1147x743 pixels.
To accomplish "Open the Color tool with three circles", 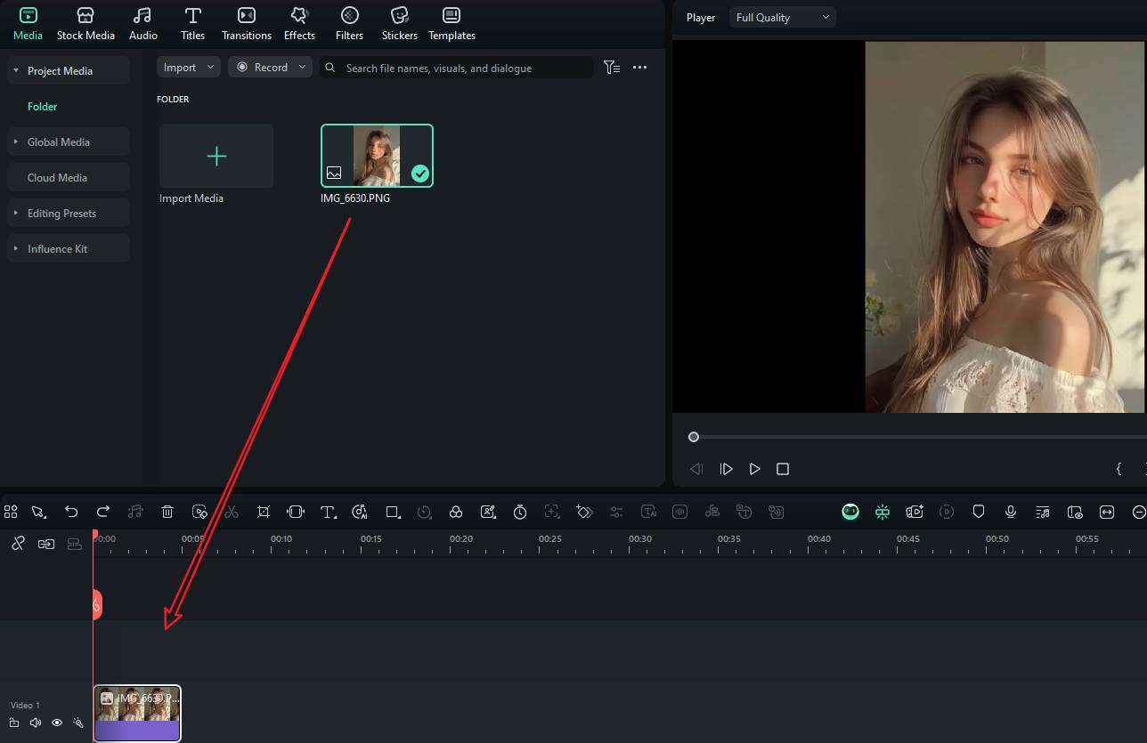I will click(x=456, y=512).
